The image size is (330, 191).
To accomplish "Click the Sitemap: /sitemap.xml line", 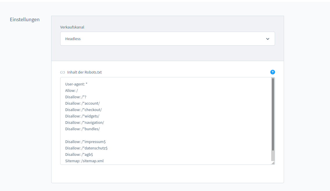I will pyautogui.click(x=84, y=161).
